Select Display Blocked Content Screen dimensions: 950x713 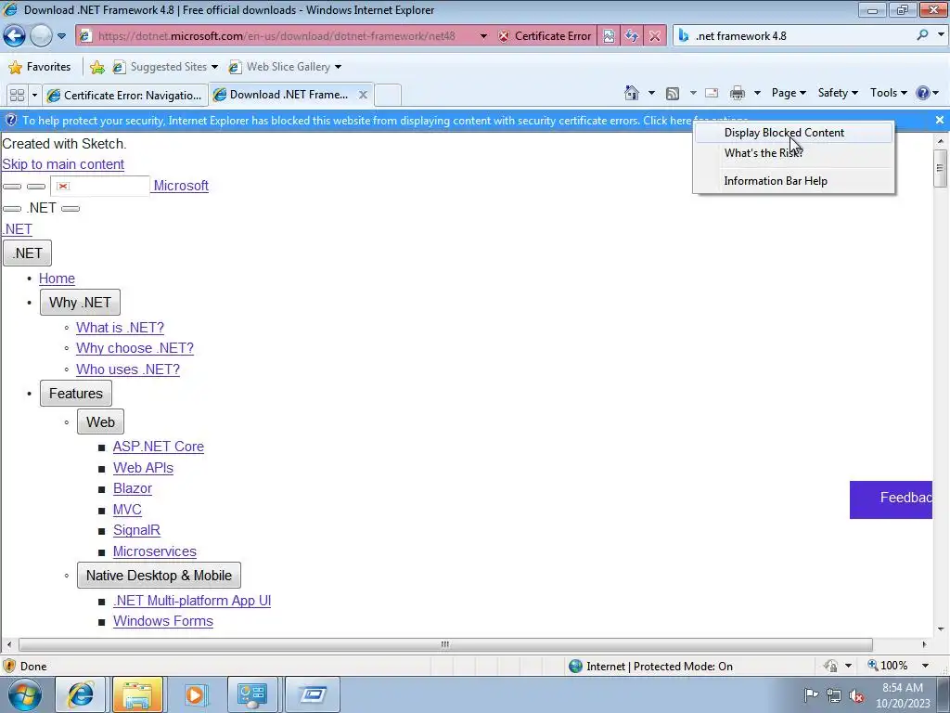(x=793, y=133)
